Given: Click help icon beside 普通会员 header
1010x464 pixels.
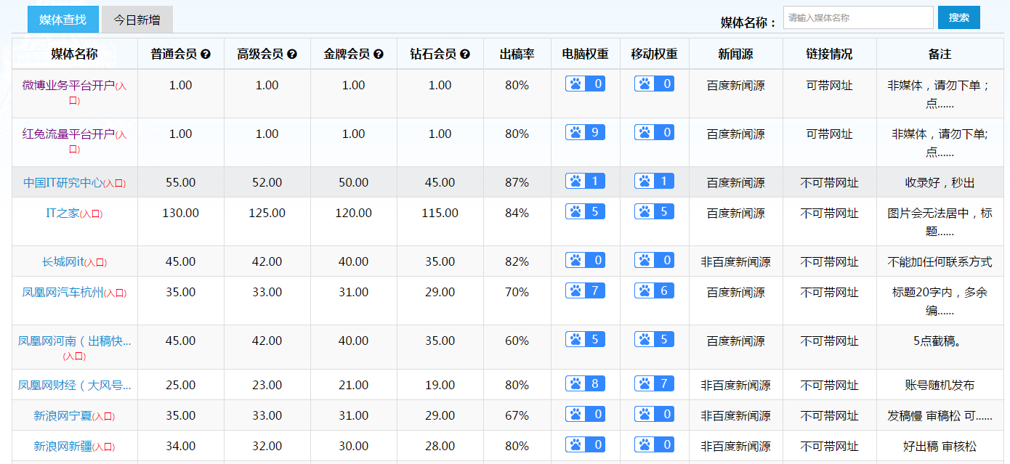Looking at the screenshot, I should (x=206, y=54).
